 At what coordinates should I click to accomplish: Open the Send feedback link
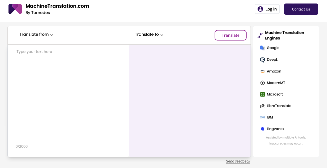[x=238, y=161]
